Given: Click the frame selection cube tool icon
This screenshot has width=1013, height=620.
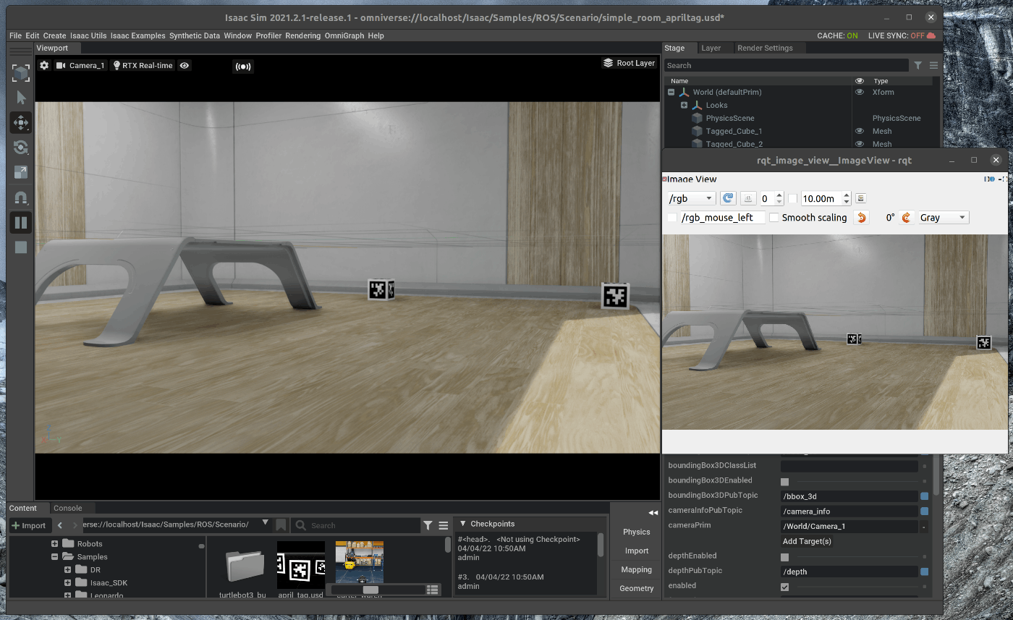Looking at the screenshot, I should pos(21,73).
